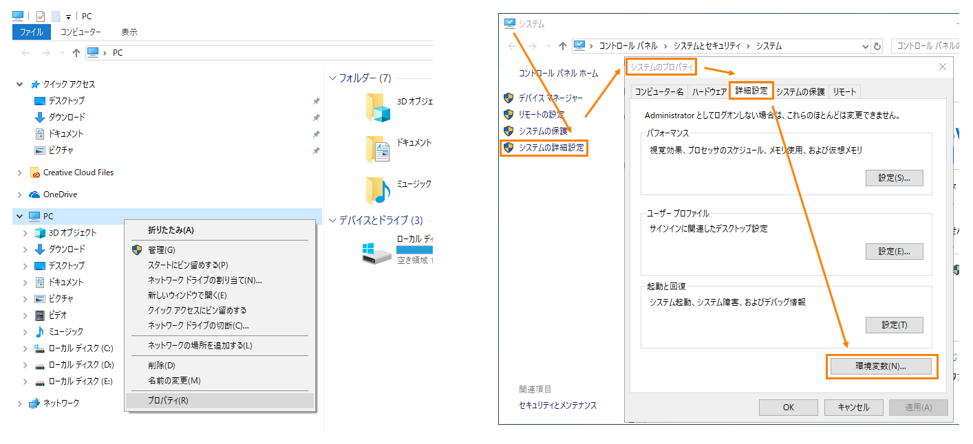
Task: Select 管理(G) in the context menu
Action: pos(162,249)
